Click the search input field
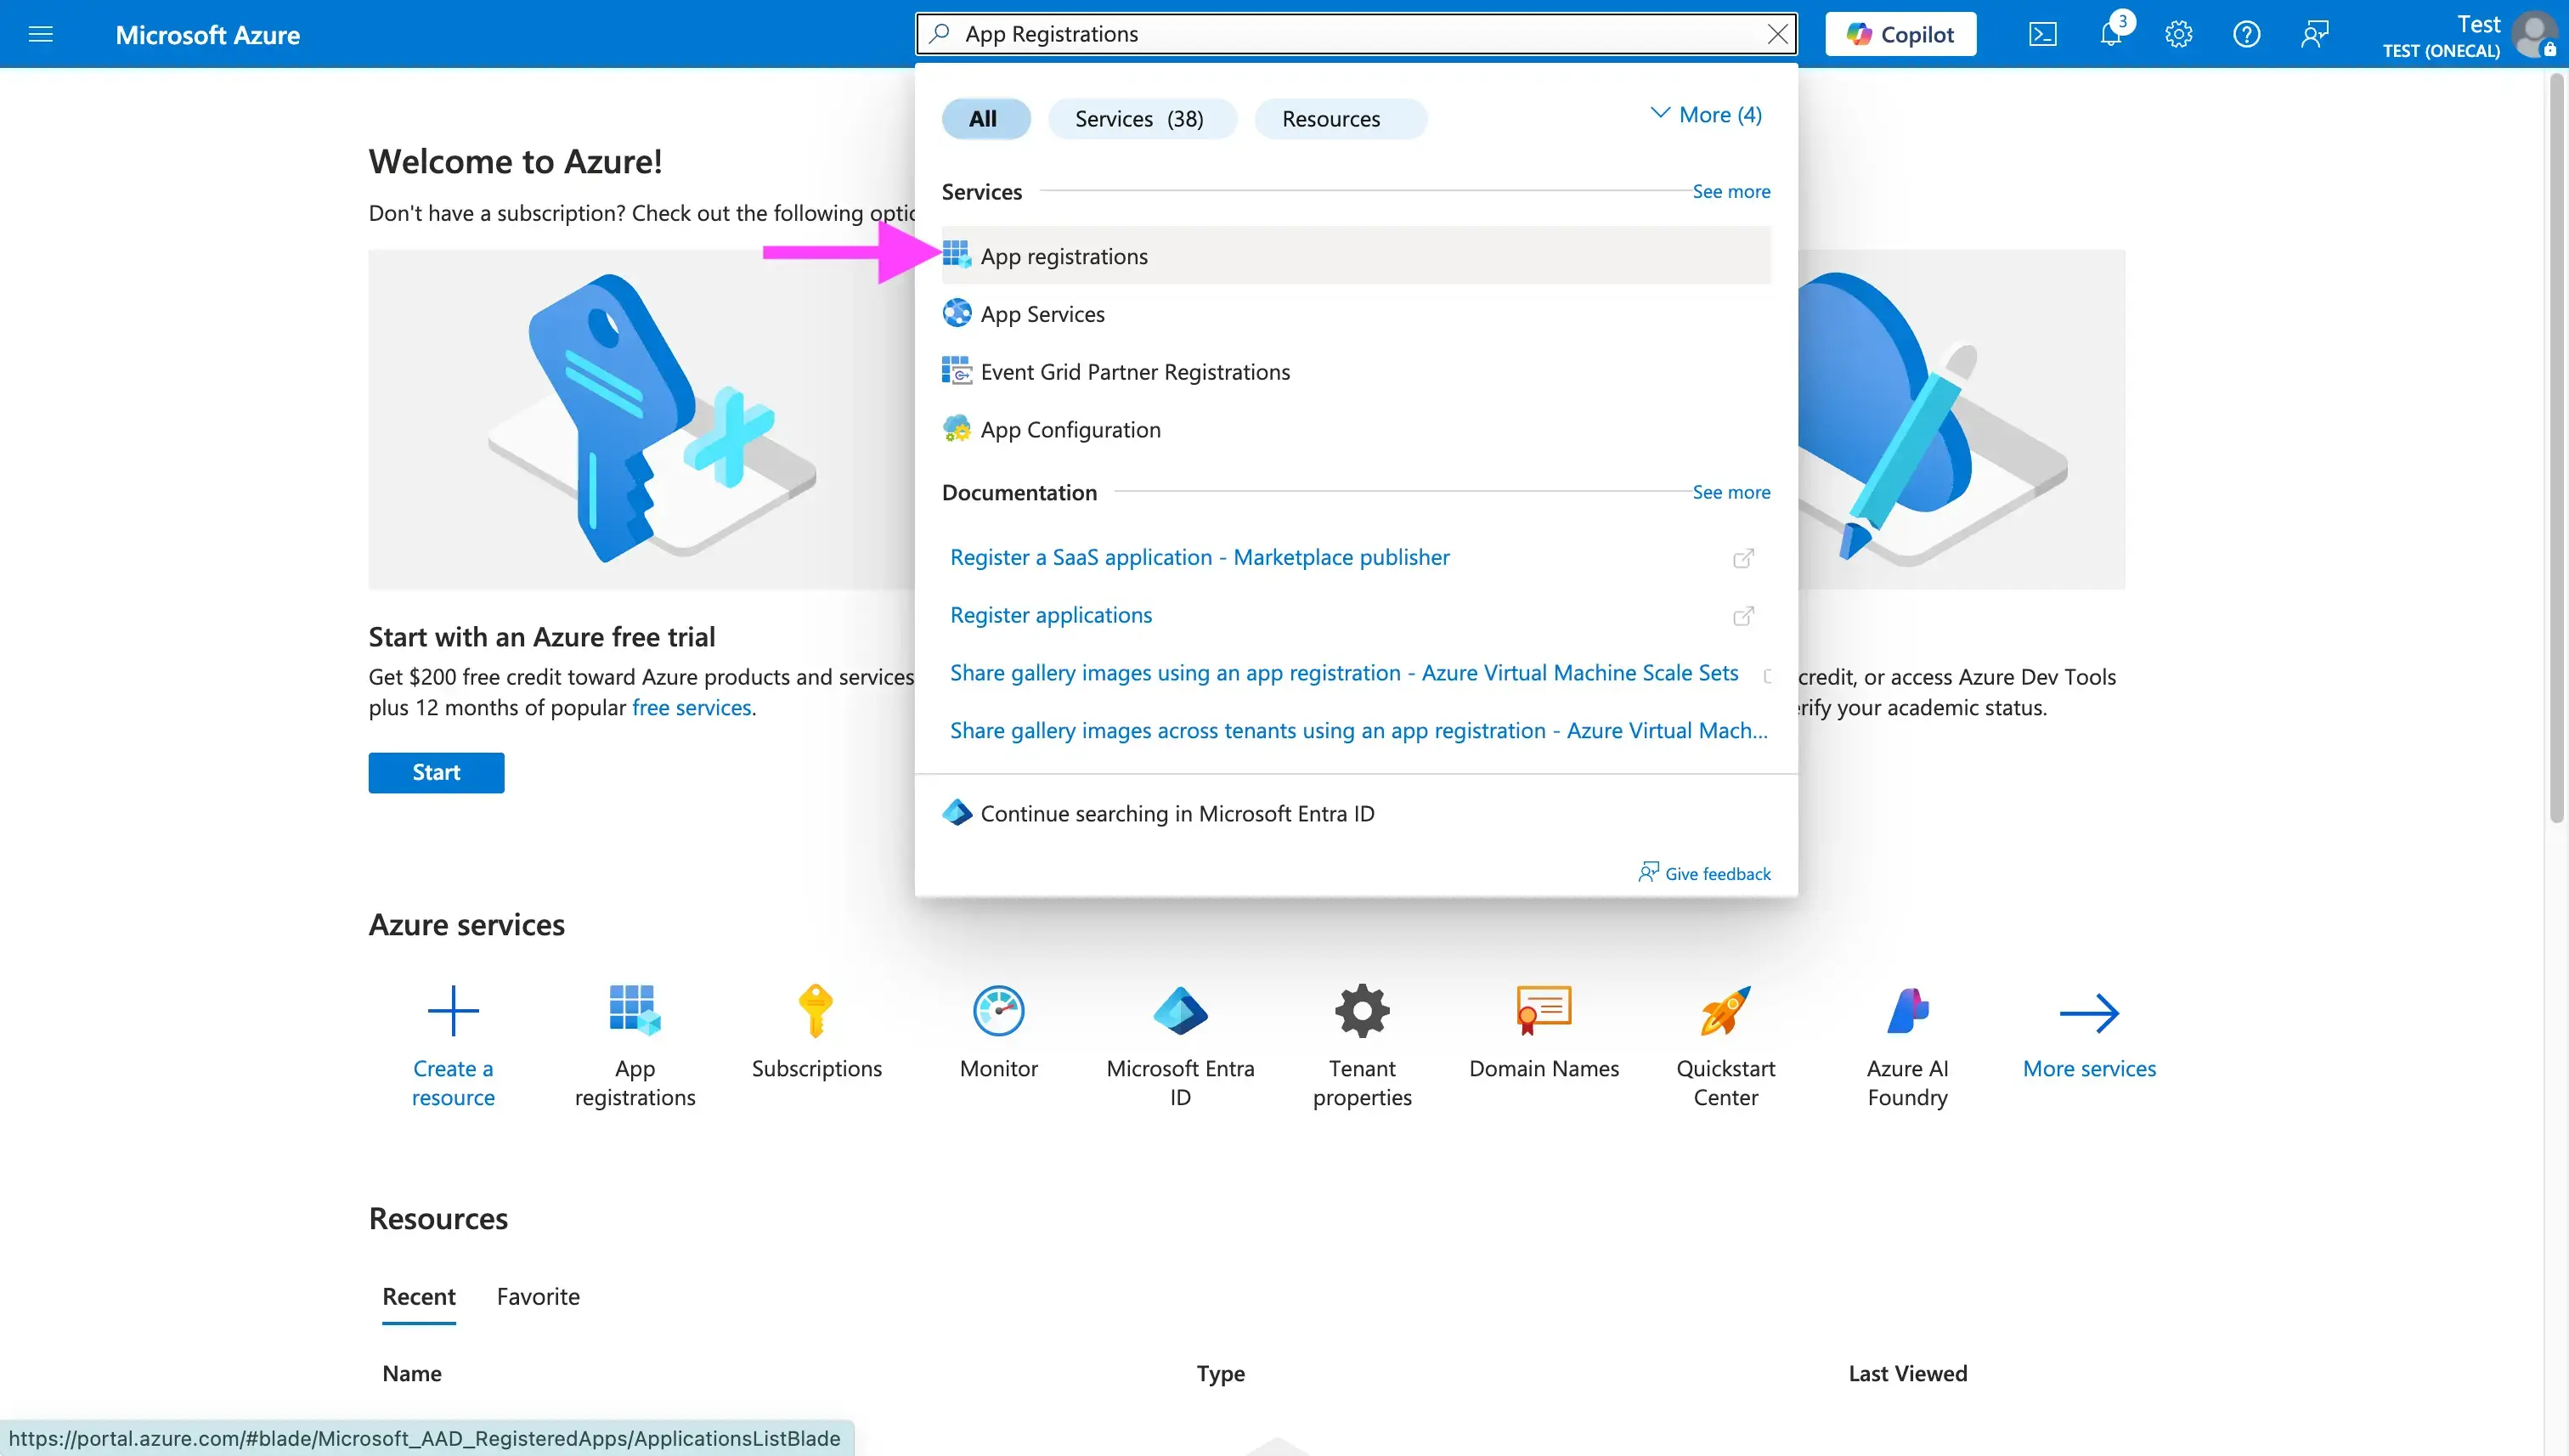 pyautogui.click(x=1356, y=34)
